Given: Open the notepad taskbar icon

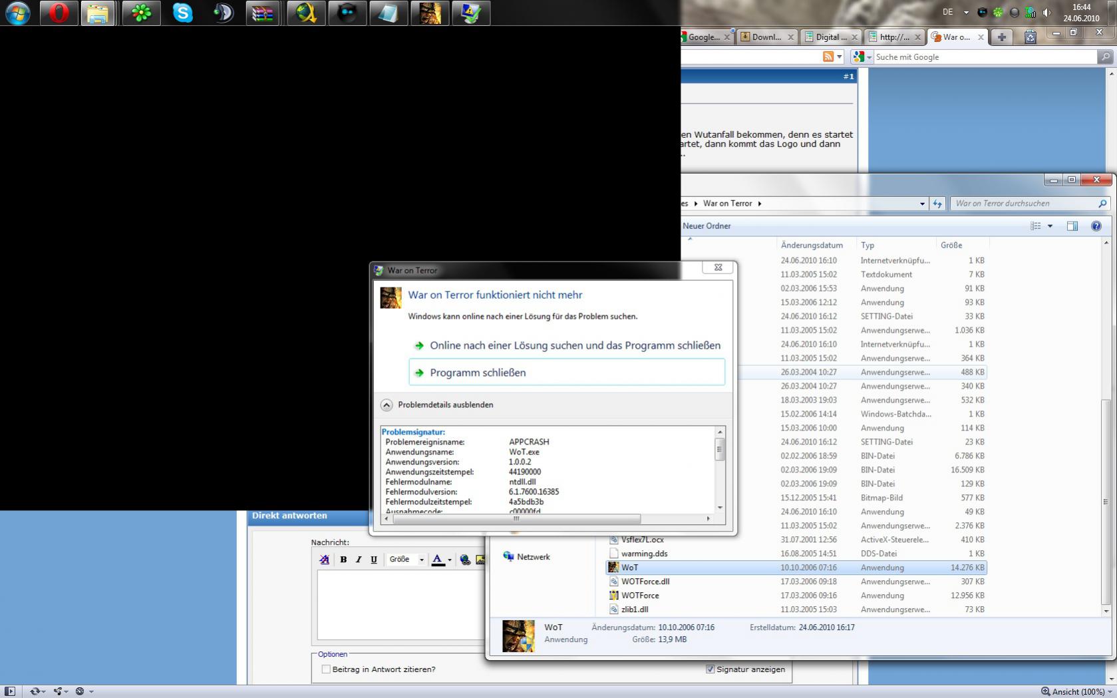Looking at the screenshot, I should coord(389,13).
